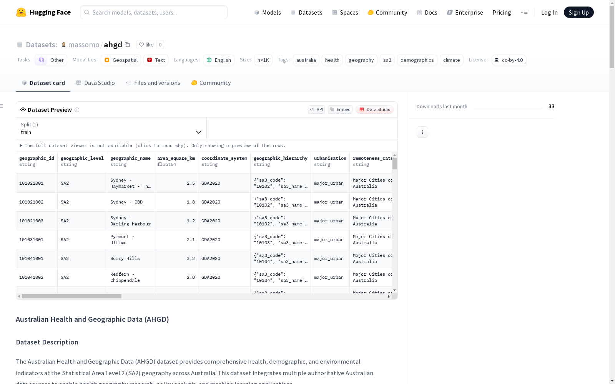615x384 pixels.
Task: Select the climate tag
Action: pyautogui.click(x=452, y=60)
